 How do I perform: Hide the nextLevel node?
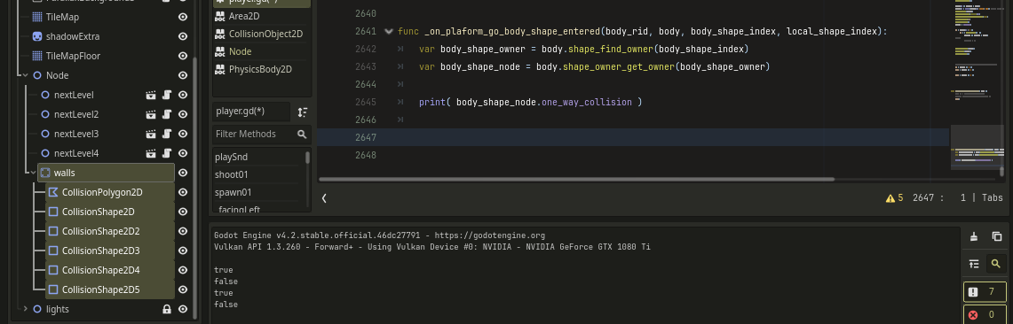pos(183,96)
